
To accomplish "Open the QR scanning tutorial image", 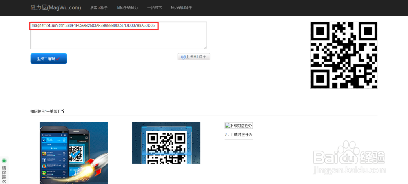I will point(166,143).
